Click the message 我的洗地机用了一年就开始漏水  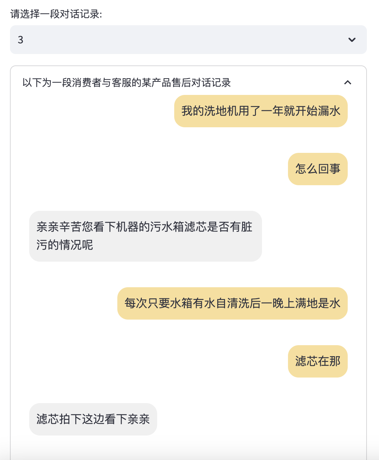point(261,111)
